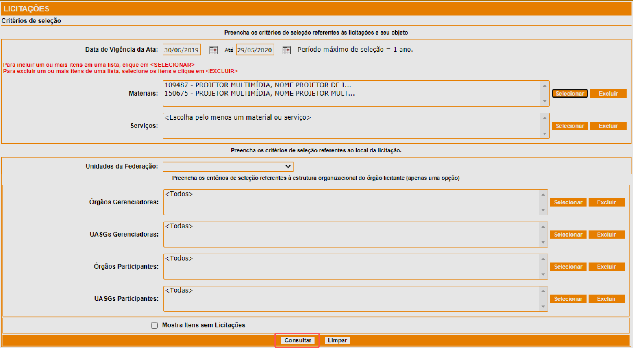Screen dimensions: 633x348
Task: Select <Todos> in Órgãos Participantes list
Action: [x=179, y=258]
